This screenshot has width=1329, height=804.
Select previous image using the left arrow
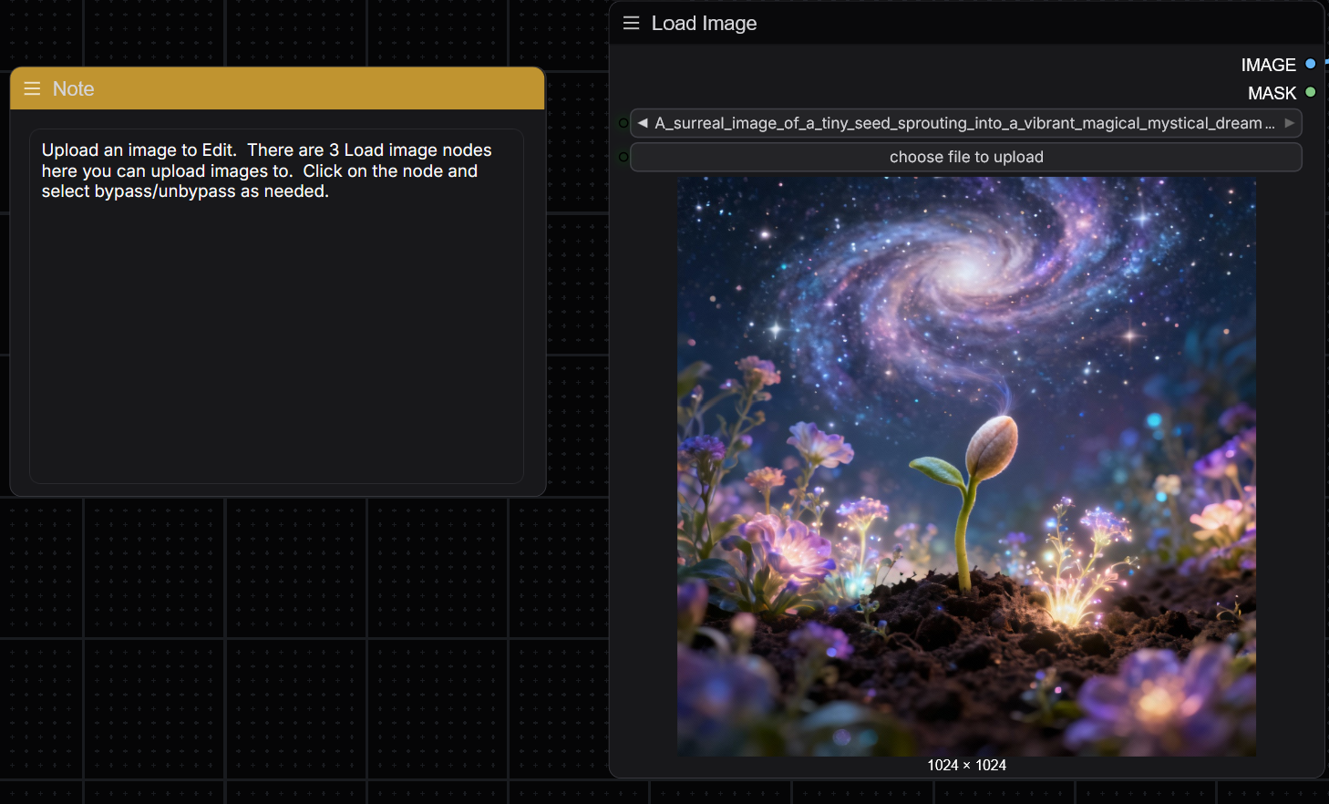coord(644,122)
